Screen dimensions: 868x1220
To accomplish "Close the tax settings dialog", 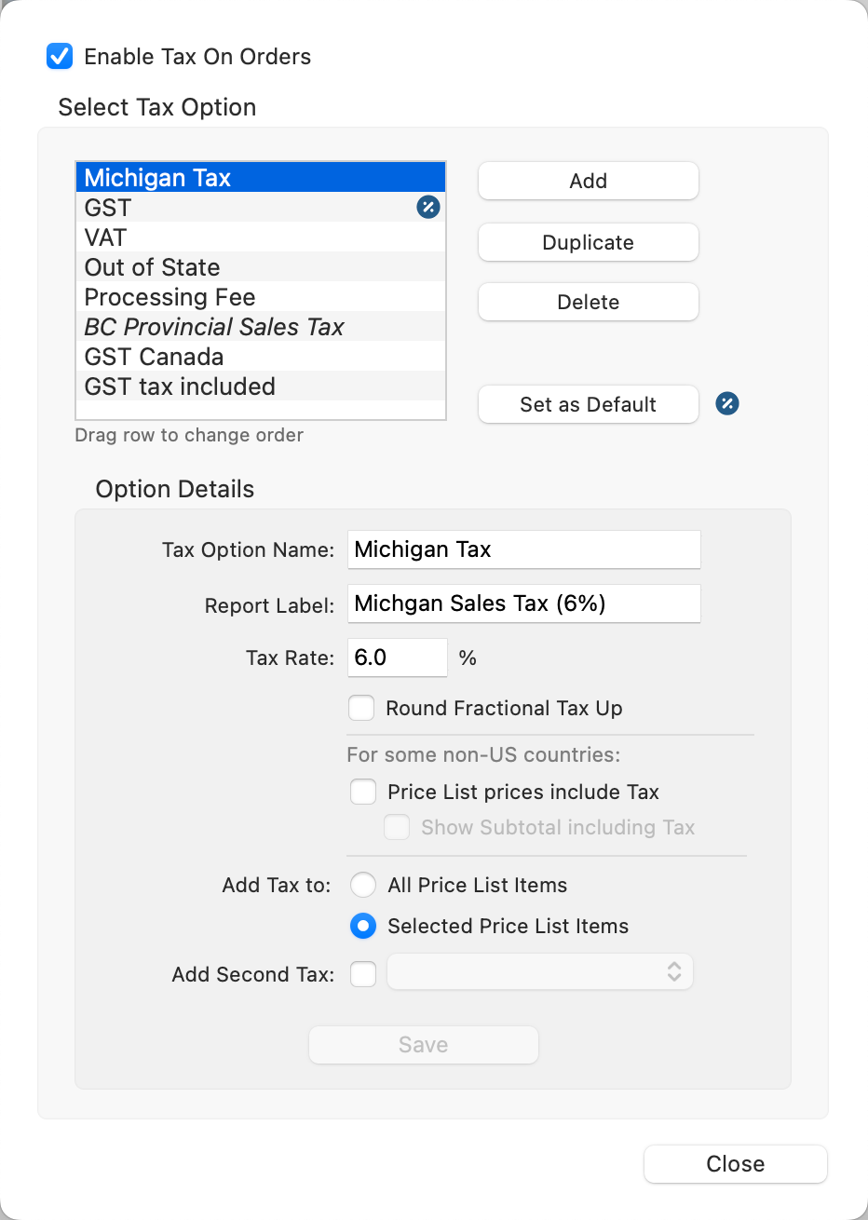I will coord(735,1164).
